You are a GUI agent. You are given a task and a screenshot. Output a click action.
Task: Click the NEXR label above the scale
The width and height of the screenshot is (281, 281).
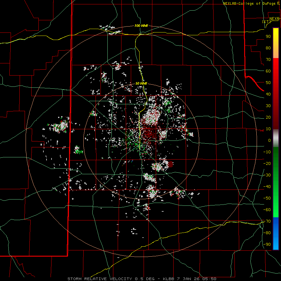coord(274,19)
